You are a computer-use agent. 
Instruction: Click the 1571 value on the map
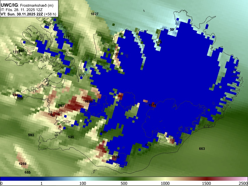[x=153, y=105]
